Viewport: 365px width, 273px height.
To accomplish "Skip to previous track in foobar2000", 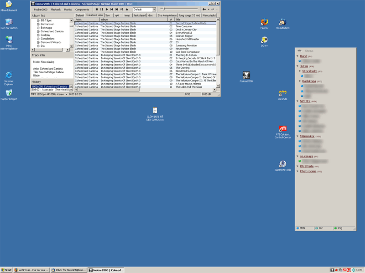I will click(111, 10).
